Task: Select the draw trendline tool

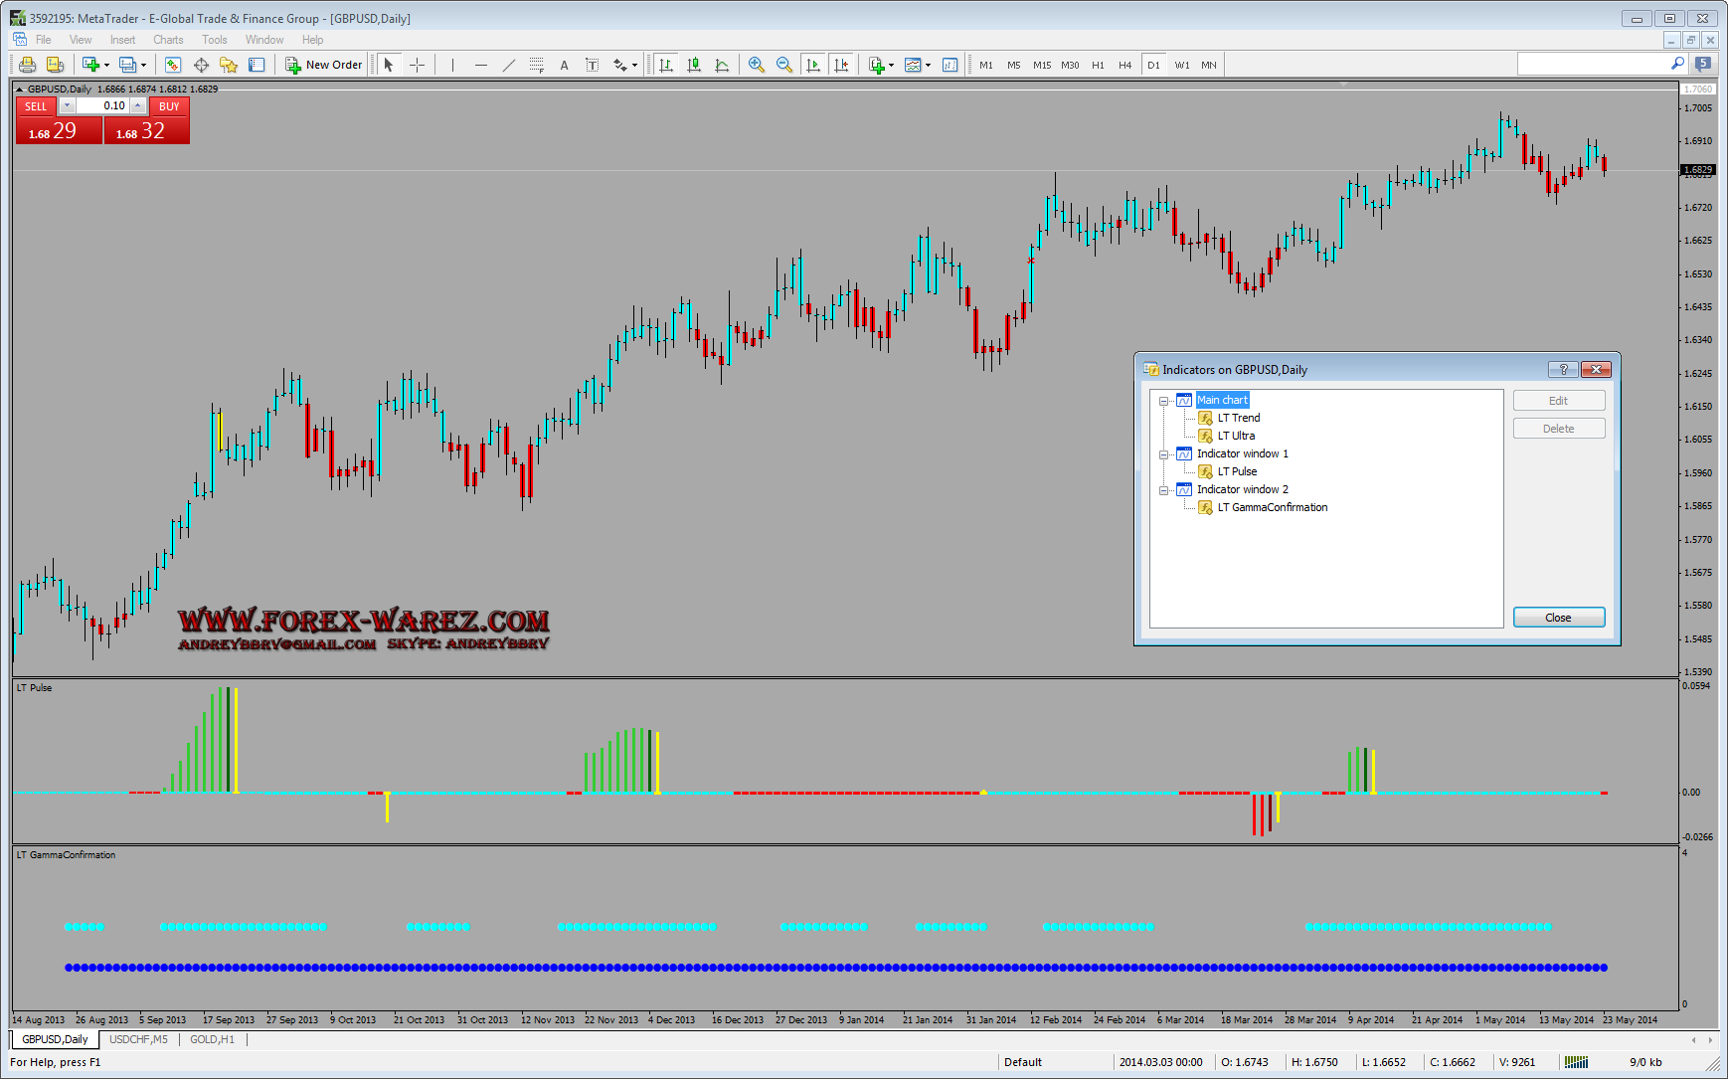Action: [509, 66]
